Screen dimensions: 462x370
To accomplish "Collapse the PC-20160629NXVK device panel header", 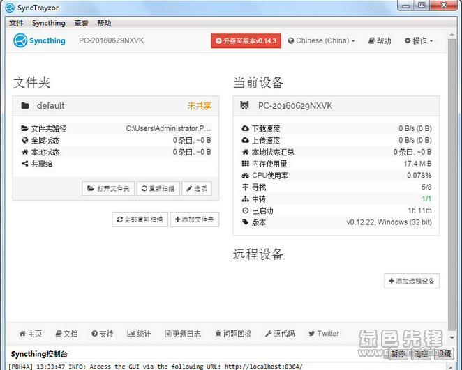I will tap(336, 106).
